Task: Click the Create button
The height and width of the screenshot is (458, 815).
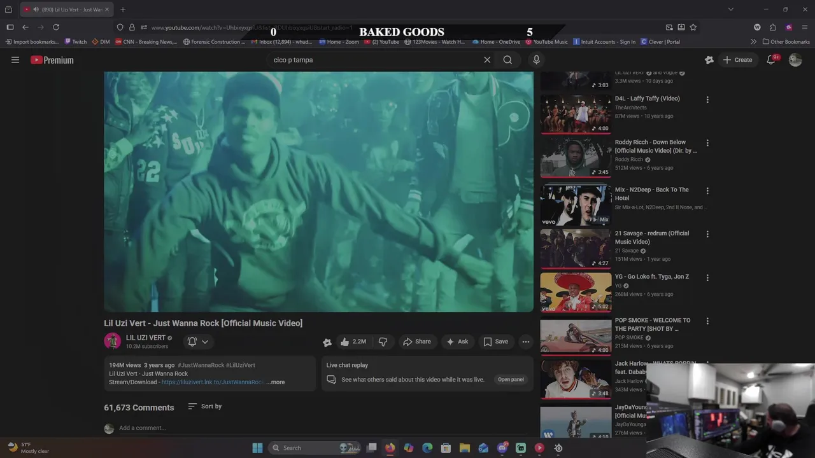Action: click(x=737, y=60)
